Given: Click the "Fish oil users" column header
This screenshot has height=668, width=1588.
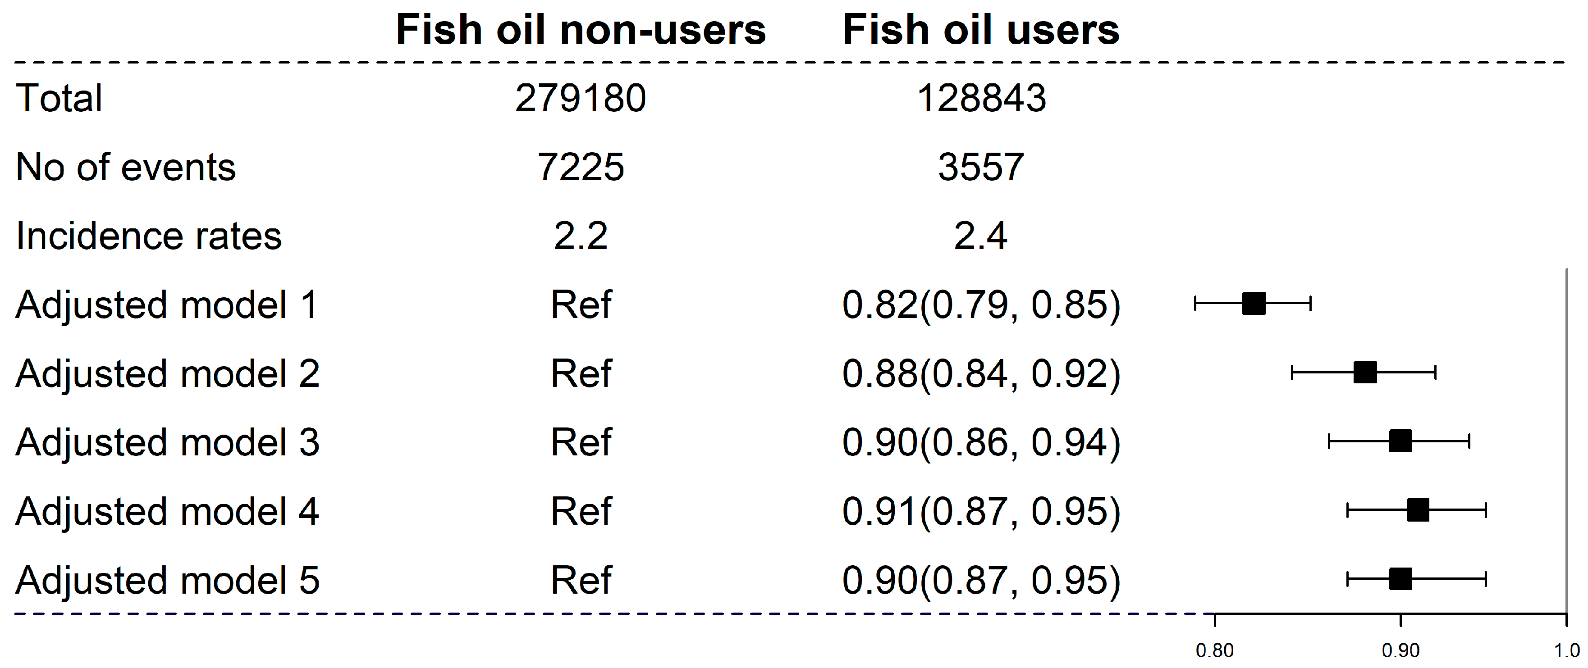Looking at the screenshot, I should coord(981,30).
